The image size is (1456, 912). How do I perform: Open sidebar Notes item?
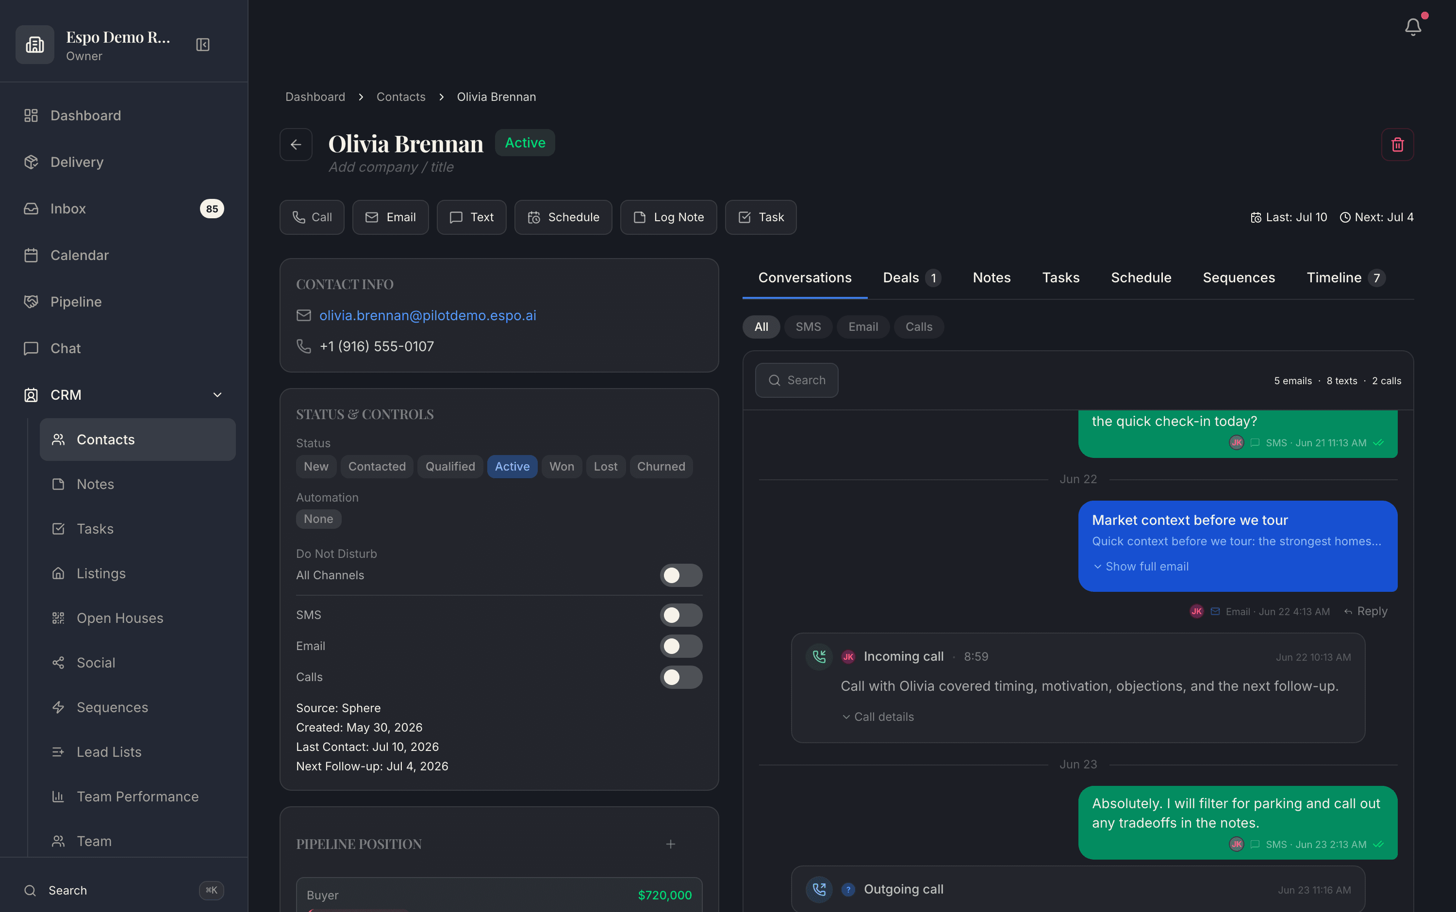137,484
